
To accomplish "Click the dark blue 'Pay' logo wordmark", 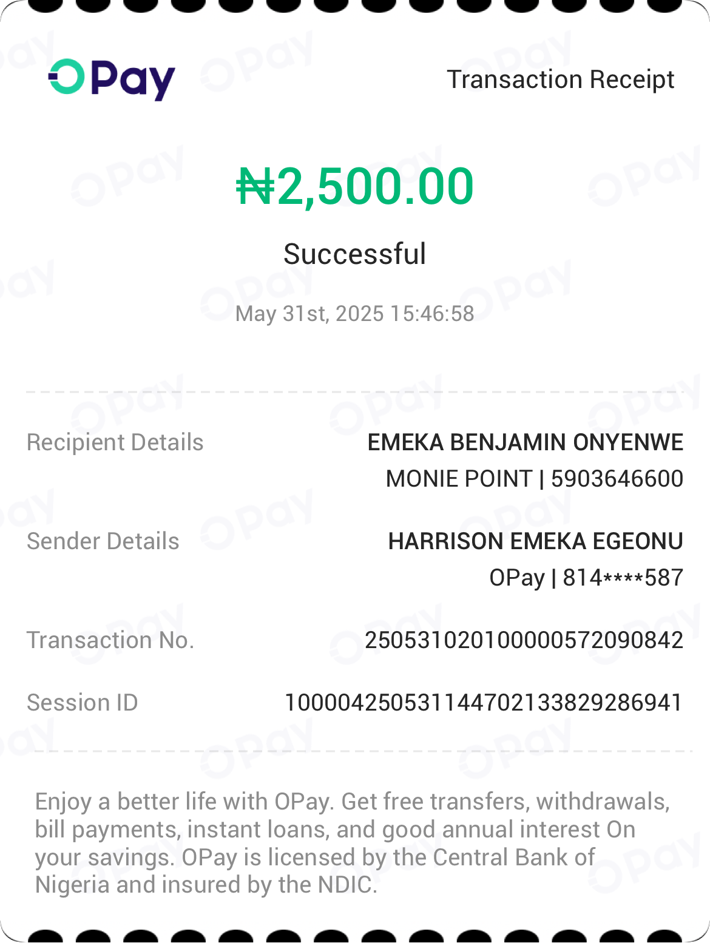I will coord(133,79).
